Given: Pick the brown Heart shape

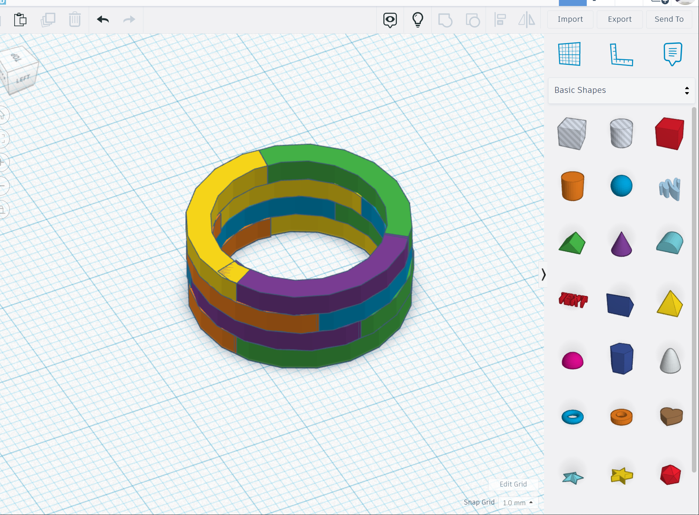Looking at the screenshot, I should 671,416.
